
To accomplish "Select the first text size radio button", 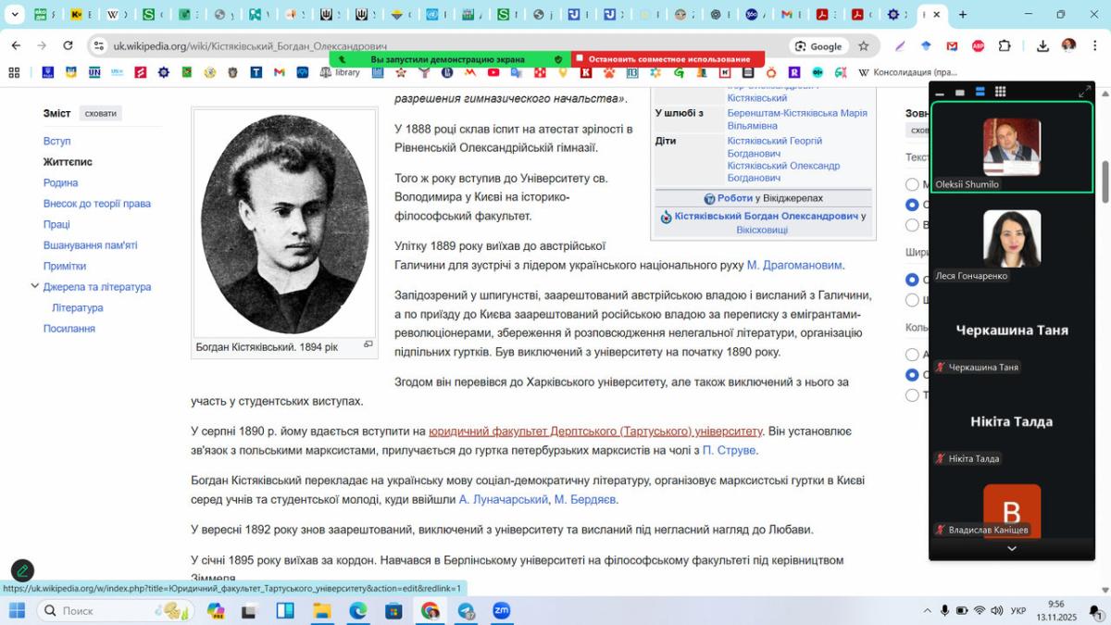I will tap(912, 184).
